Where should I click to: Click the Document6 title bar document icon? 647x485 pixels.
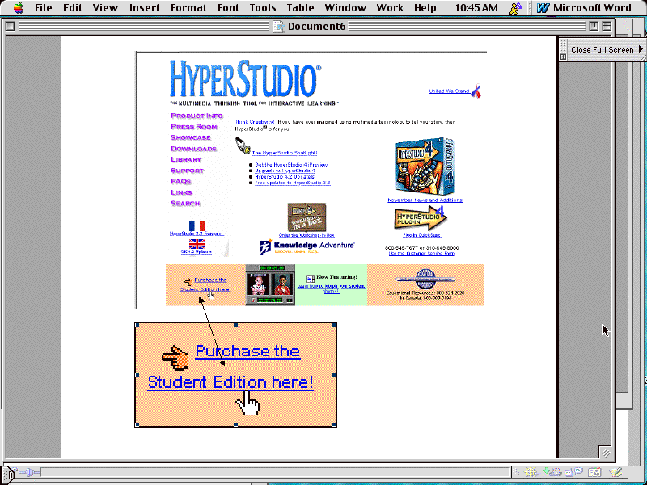point(279,27)
